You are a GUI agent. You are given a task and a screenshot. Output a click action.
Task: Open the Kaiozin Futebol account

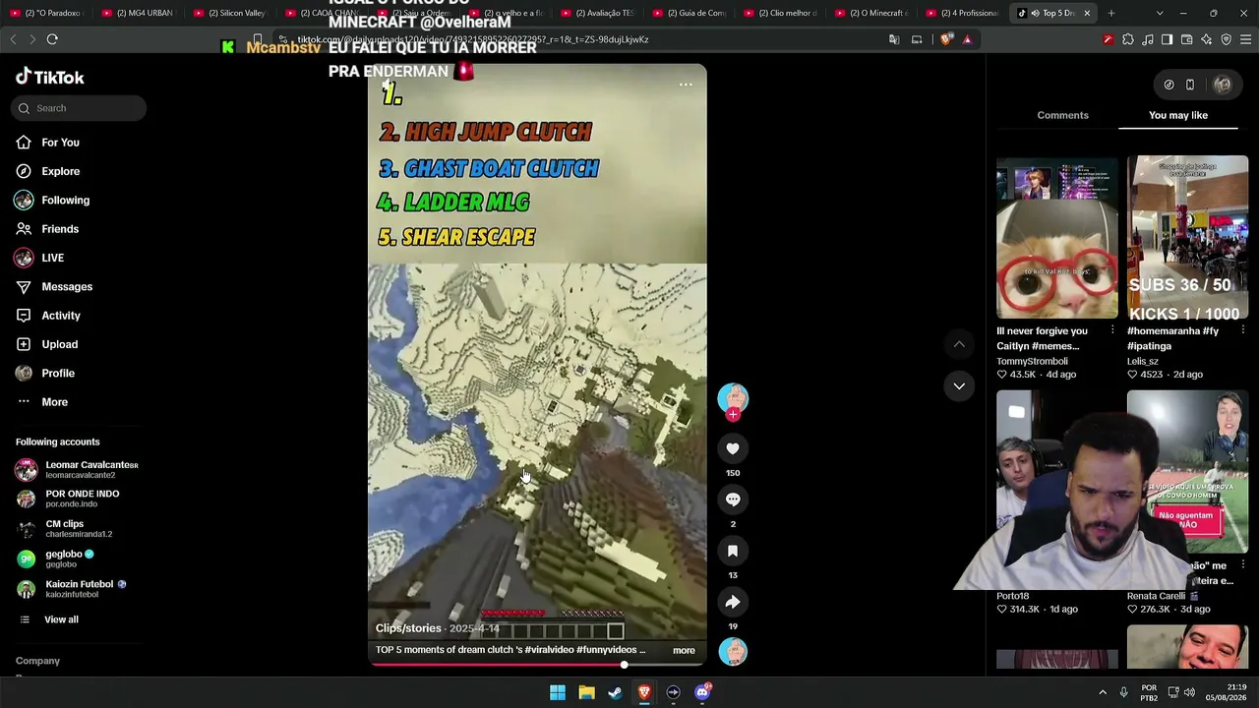[71, 589]
